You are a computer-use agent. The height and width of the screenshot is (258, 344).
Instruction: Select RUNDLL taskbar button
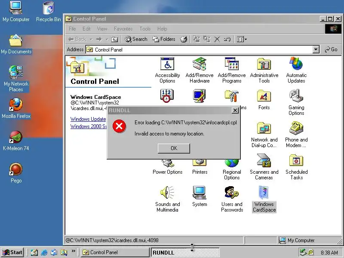pos(185,252)
